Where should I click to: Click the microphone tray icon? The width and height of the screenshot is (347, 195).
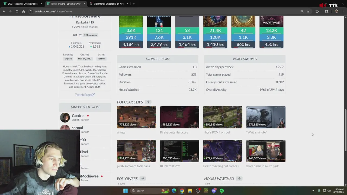pos(319,191)
